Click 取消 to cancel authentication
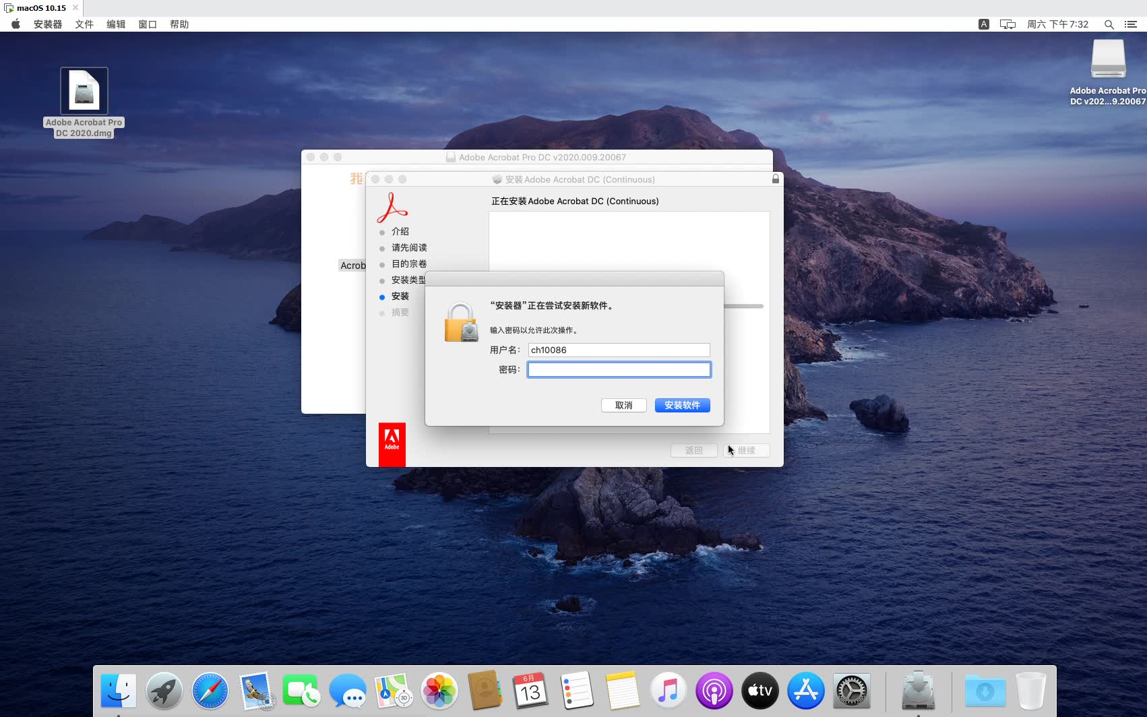This screenshot has width=1147, height=717. [624, 405]
